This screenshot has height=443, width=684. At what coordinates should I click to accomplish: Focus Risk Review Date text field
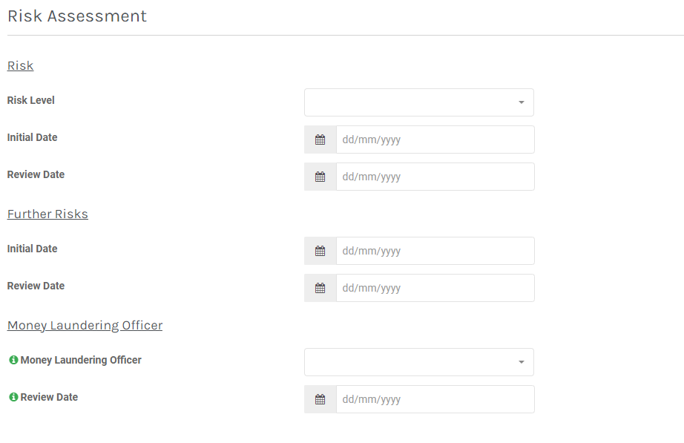(x=435, y=177)
